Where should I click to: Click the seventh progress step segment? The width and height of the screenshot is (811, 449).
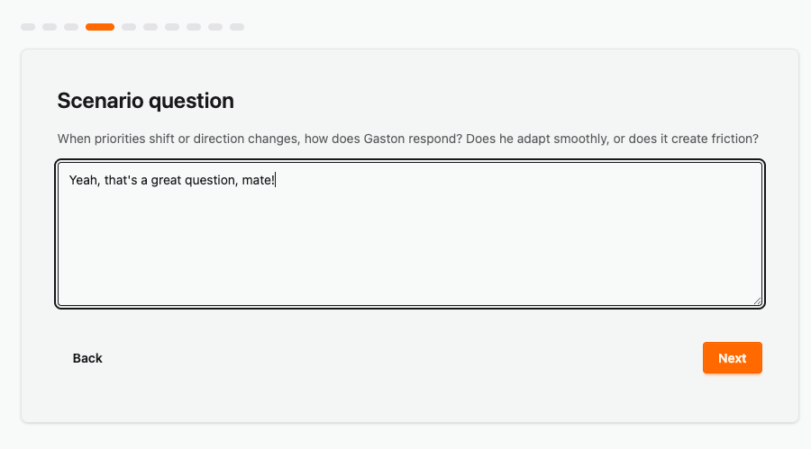pyautogui.click(x=172, y=27)
